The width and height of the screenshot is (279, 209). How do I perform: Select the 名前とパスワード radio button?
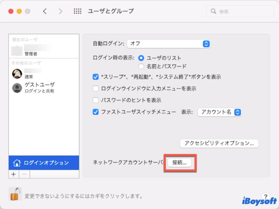tap(141, 66)
